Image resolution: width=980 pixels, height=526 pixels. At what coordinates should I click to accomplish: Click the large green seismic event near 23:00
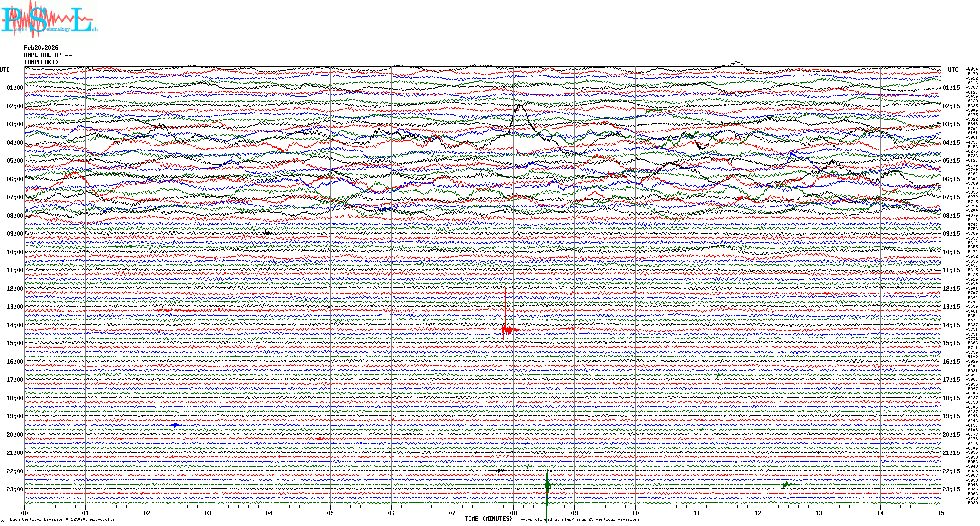point(547,484)
